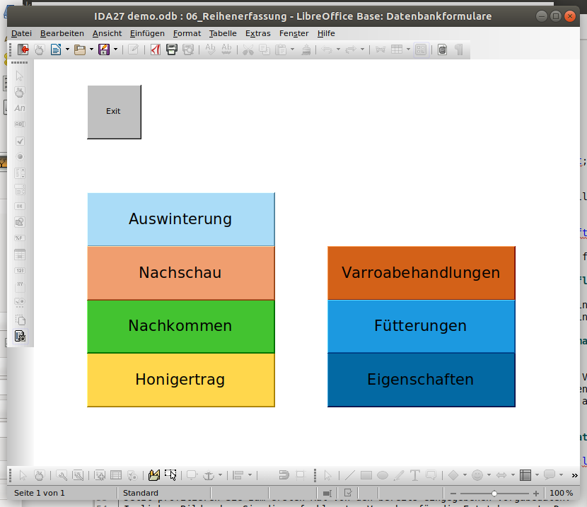This screenshot has height=507, width=587.
Task: Select the Option Button control in side toolbar
Action: (20, 157)
